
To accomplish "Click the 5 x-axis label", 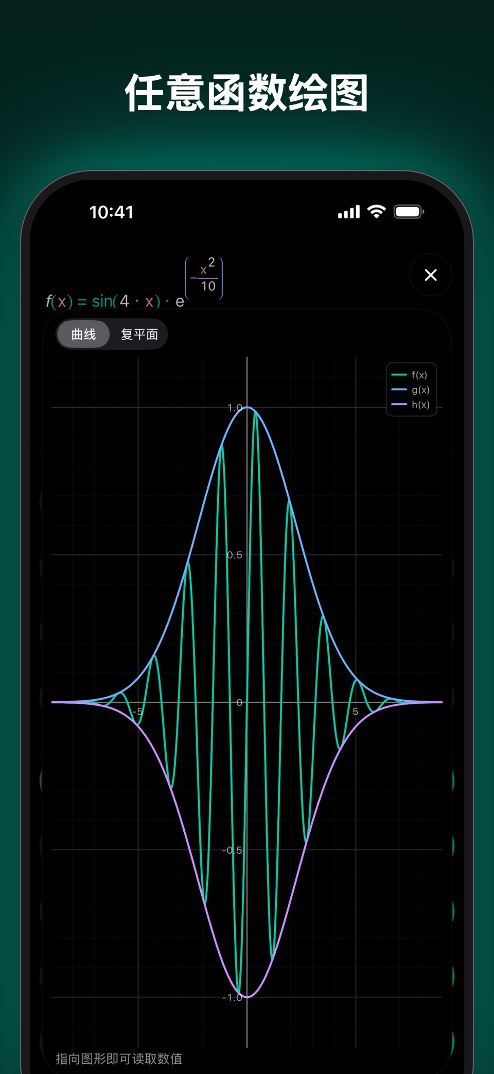I will [355, 712].
